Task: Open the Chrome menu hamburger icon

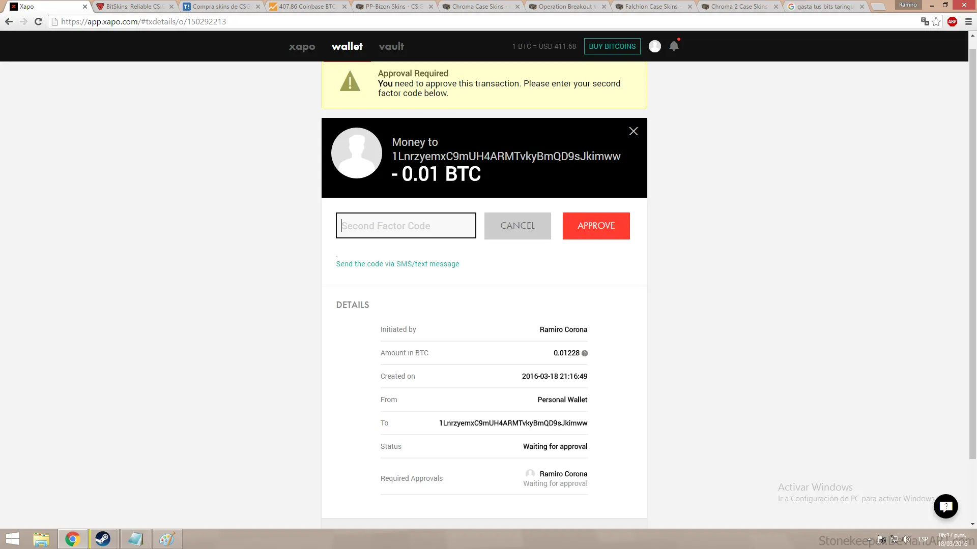Action: pos(968,22)
